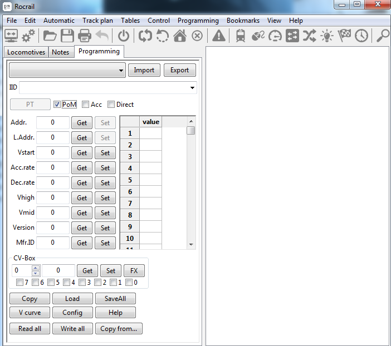Check bit 0 in CV-Box
Screen dimensions: 391x346
click(x=129, y=282)
